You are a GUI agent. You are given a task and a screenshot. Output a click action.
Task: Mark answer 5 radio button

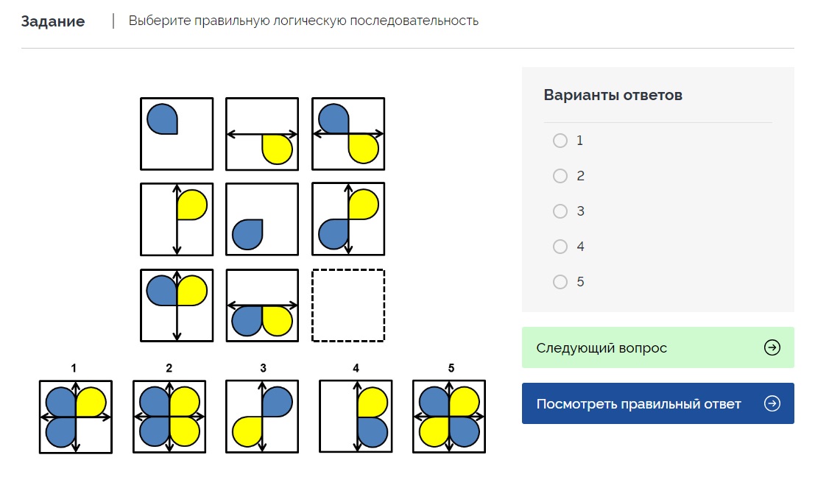click(x=560, y=282)
